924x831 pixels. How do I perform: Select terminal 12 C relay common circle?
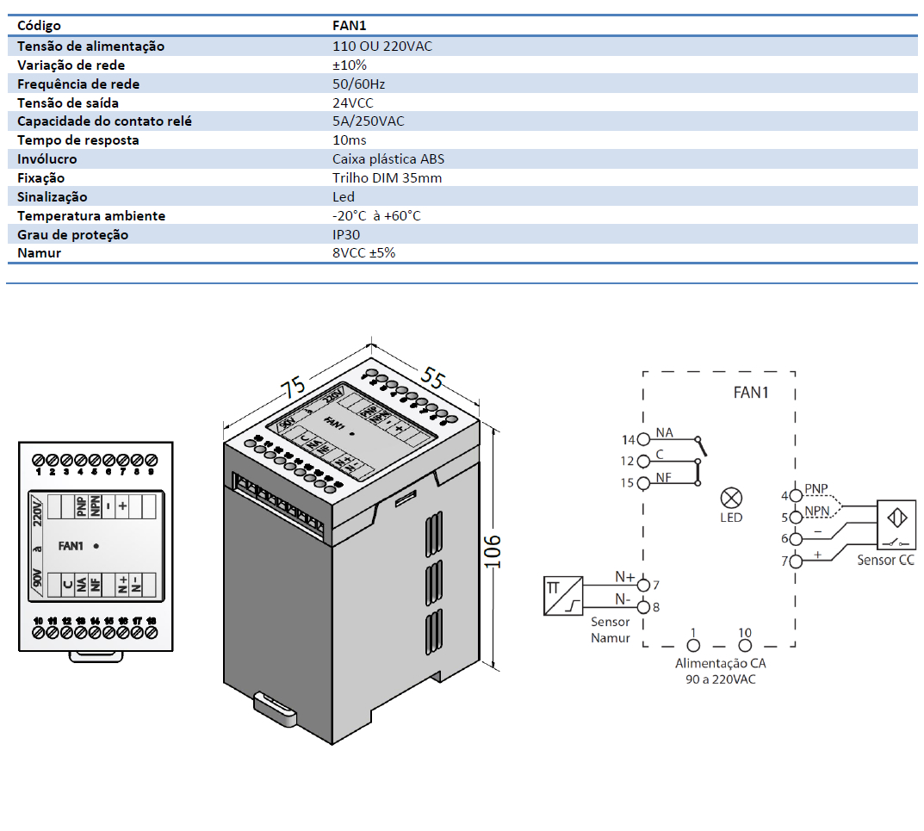coord(642,462)
